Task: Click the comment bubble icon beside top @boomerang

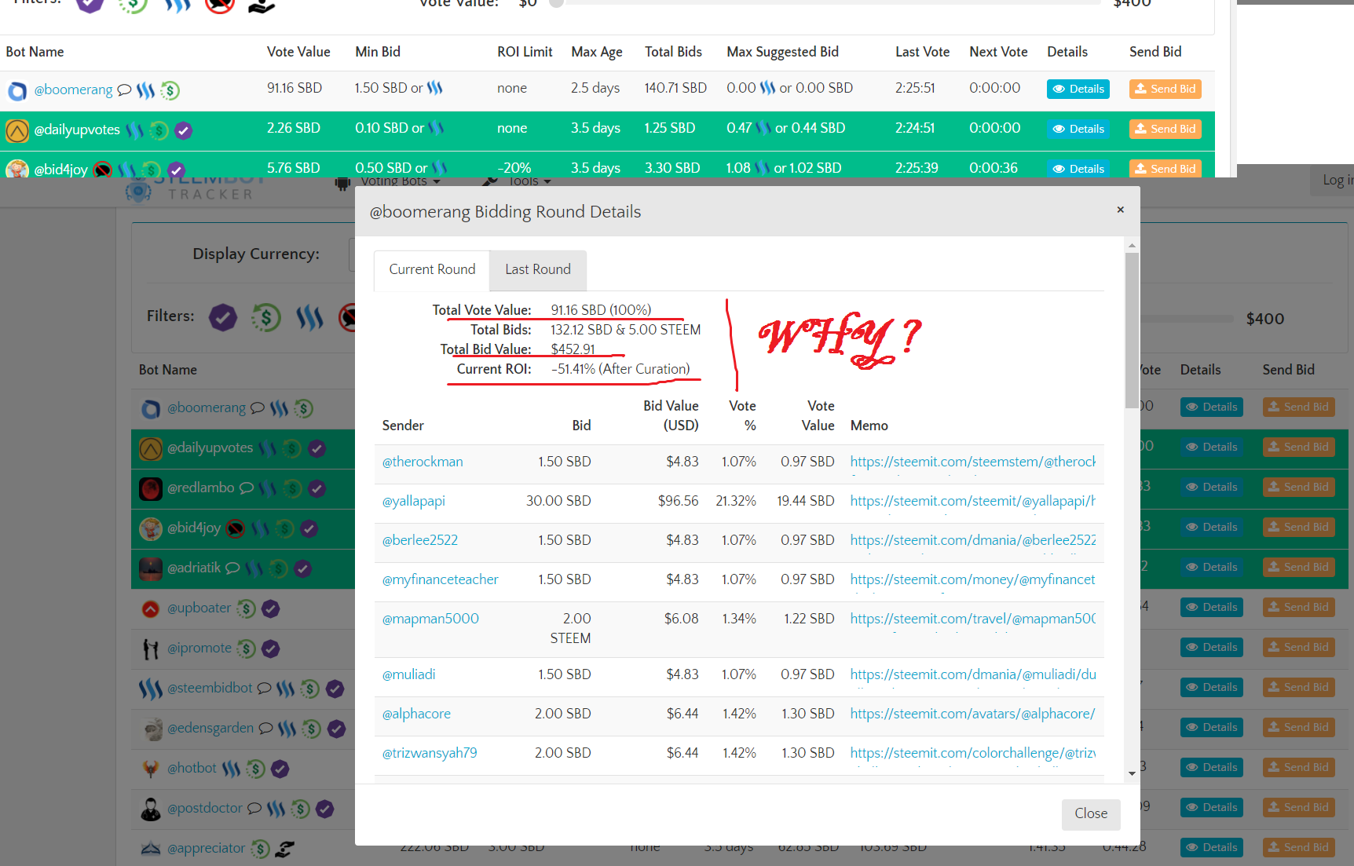Action: point(124,90)
